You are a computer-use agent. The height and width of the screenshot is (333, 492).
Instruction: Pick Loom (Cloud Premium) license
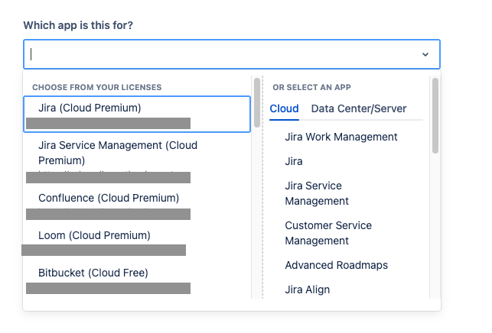click(x=94, y=235)
